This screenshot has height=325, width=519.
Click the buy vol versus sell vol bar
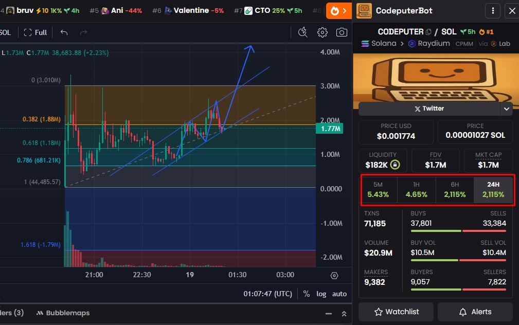click(x=458, y=260)
